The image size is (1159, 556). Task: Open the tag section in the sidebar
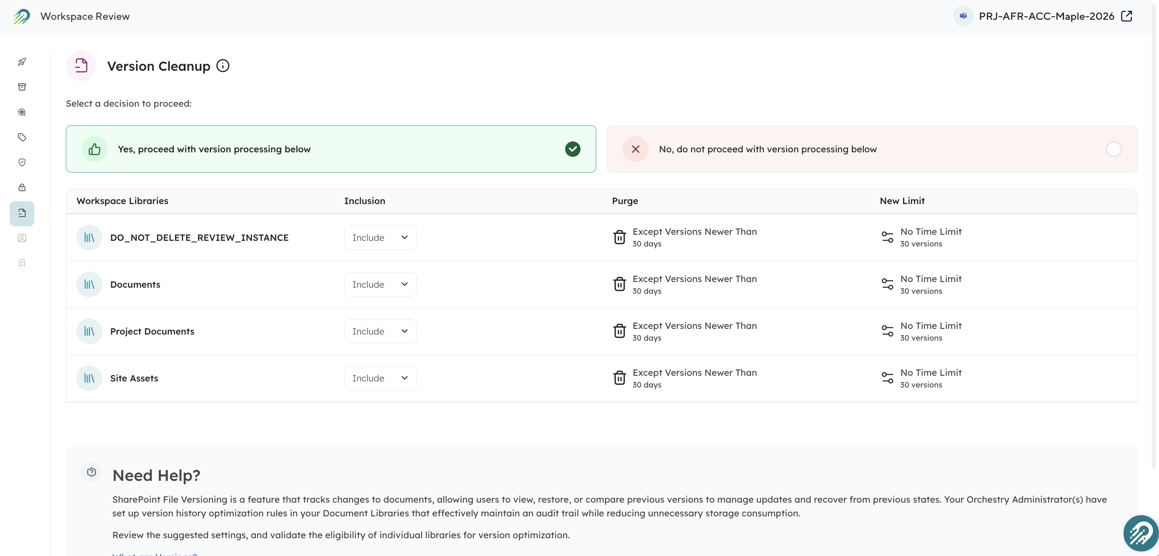(x=21, y=137)
